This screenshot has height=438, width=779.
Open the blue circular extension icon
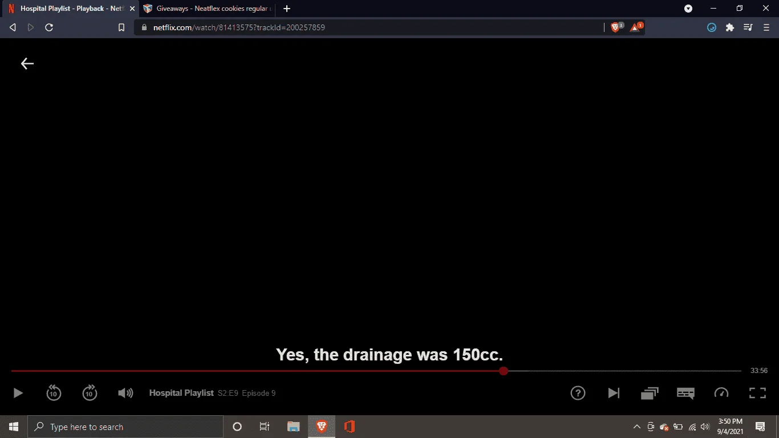click(712, 27)
